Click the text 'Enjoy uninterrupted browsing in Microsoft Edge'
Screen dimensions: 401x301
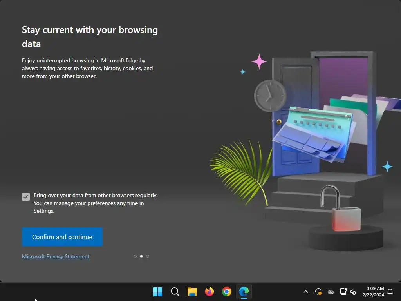[x=80, y=60]
